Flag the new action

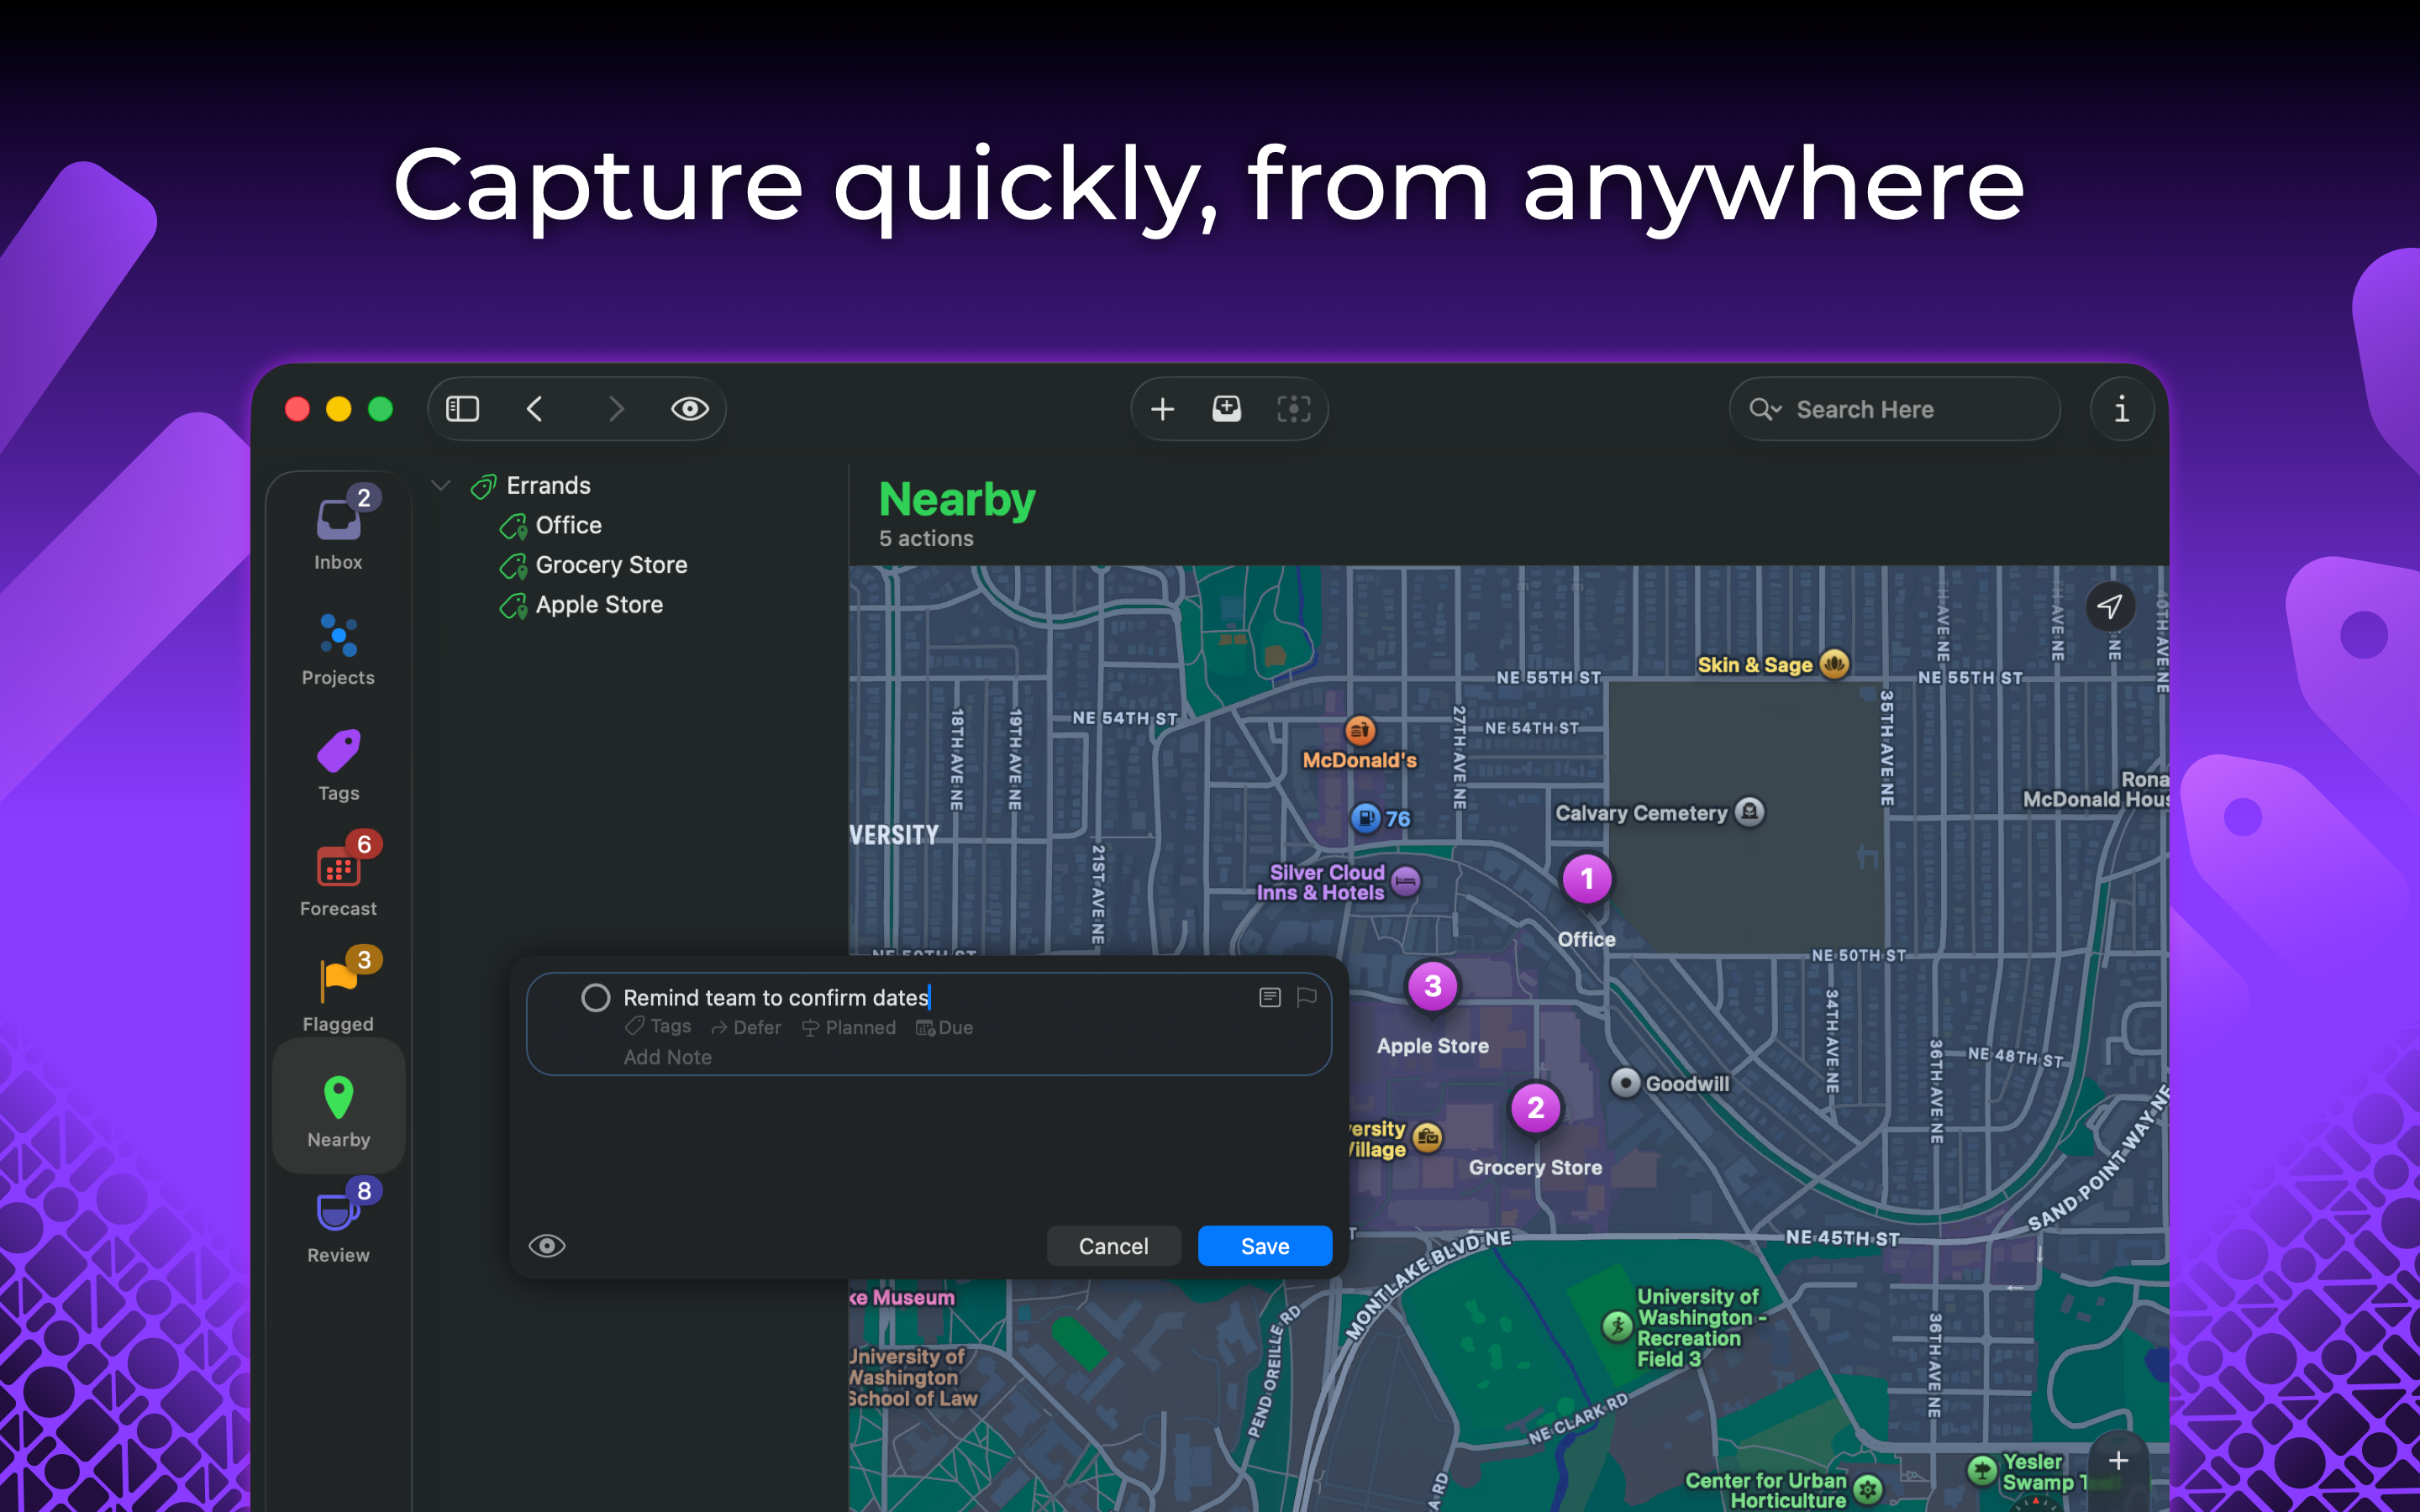point(1306,997)
